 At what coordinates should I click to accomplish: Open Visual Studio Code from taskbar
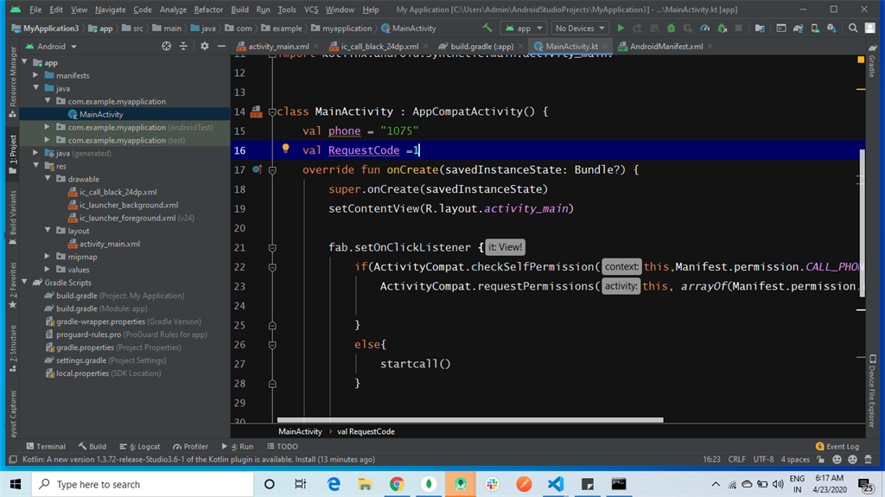click(x=556, y=484)
